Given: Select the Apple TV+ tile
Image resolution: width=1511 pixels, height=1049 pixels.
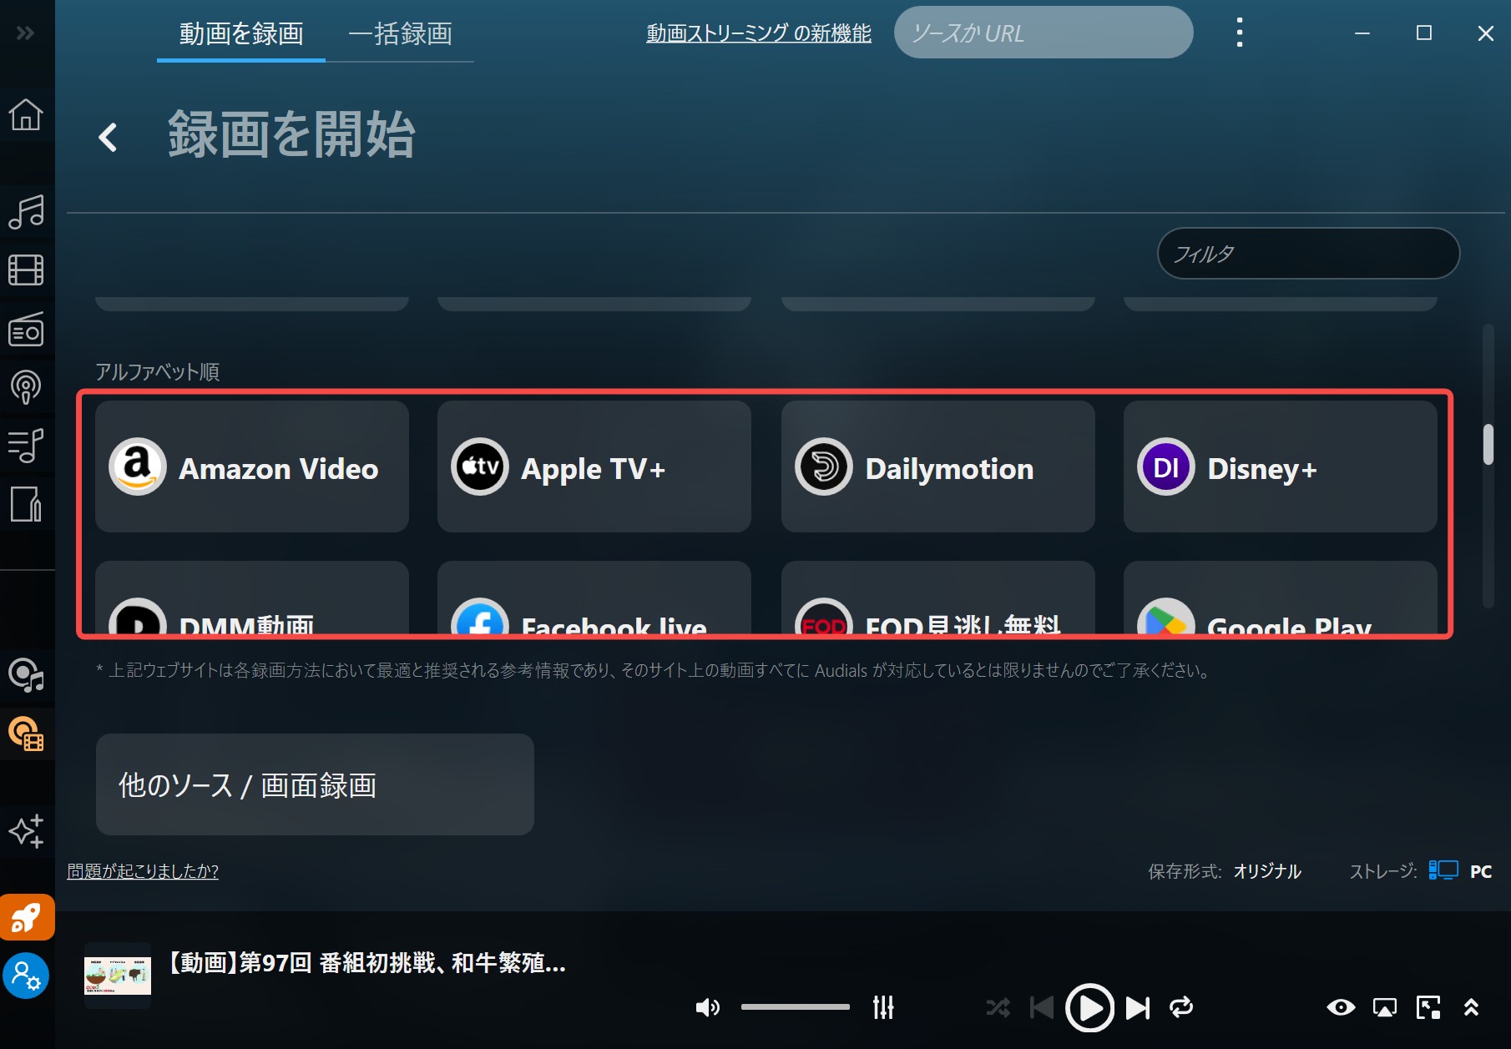Looking at the screenshot, I should point(594,467).
